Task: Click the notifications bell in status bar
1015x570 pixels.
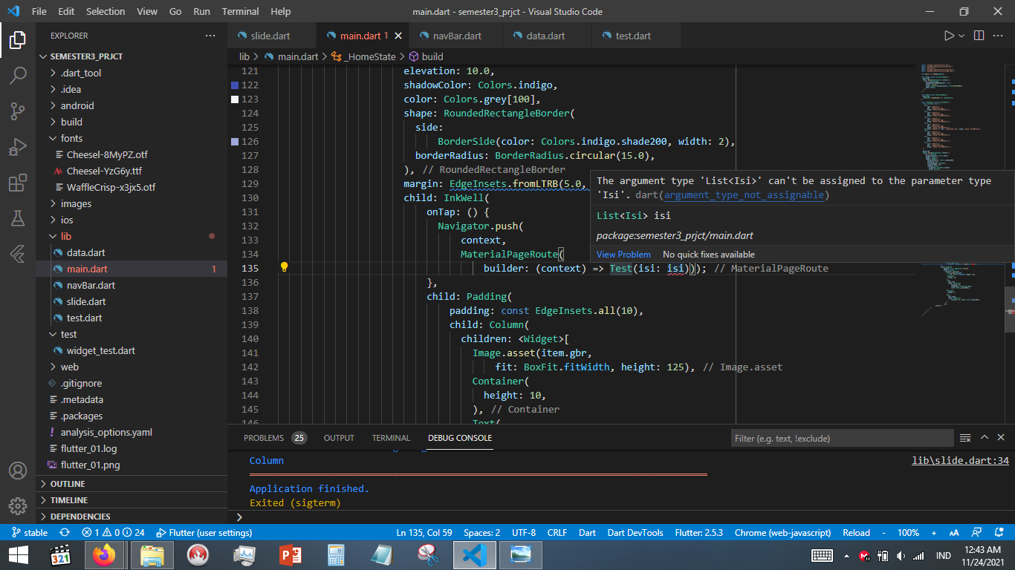Action: [999, 533]
